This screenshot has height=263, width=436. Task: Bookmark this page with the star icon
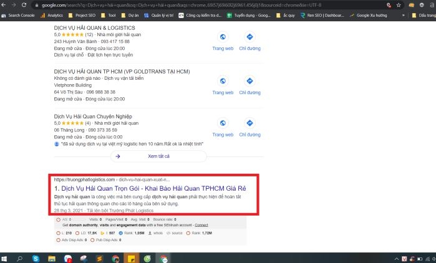pos(399,5)
